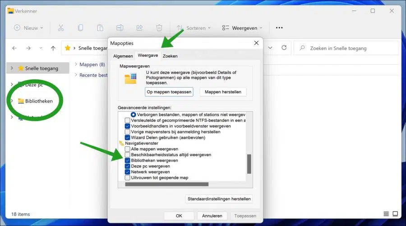Uncheck Netwerk weergeven
The image size is (406, 226).
(x=127, y=172)
